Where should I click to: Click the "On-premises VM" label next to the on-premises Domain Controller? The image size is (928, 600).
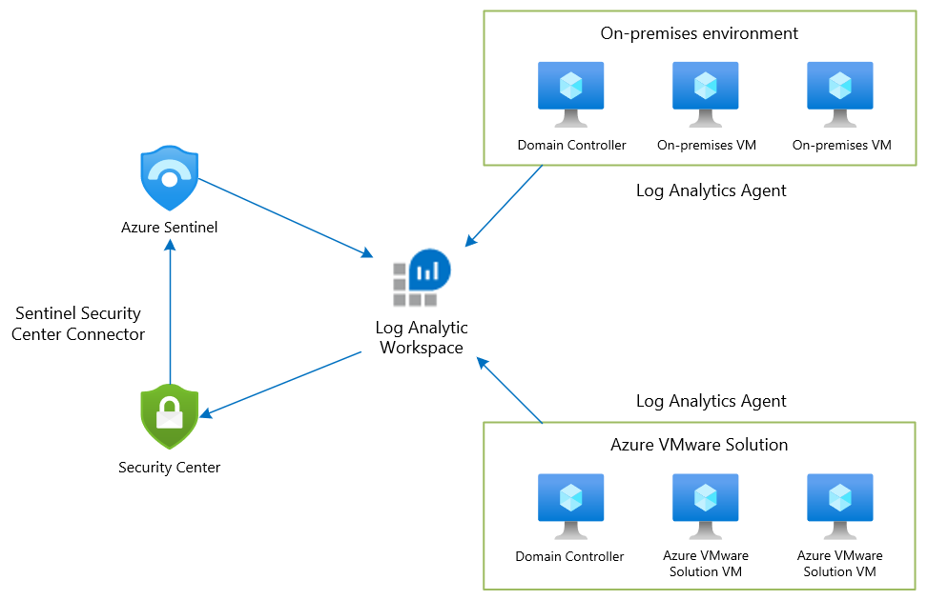tap(706, 145)
